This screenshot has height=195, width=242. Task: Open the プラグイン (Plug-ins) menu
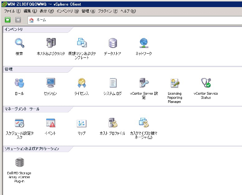tap(108, 11)
